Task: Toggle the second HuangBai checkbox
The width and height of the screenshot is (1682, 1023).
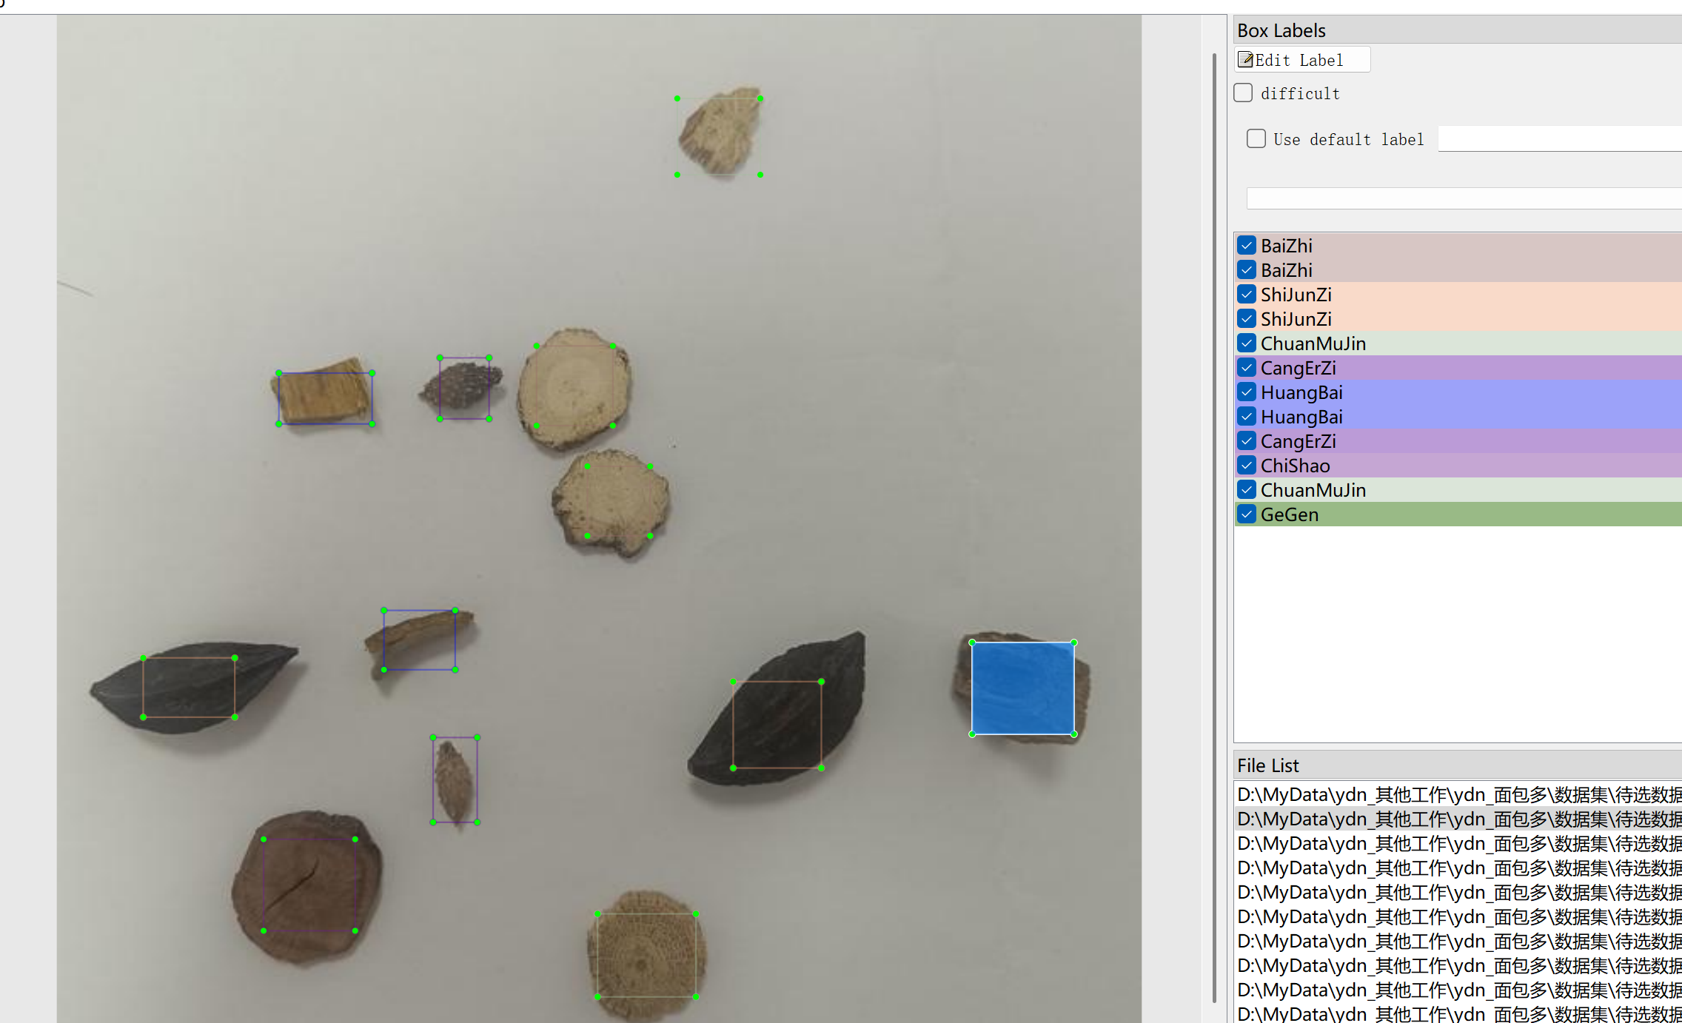Action: pos(1247,417)
